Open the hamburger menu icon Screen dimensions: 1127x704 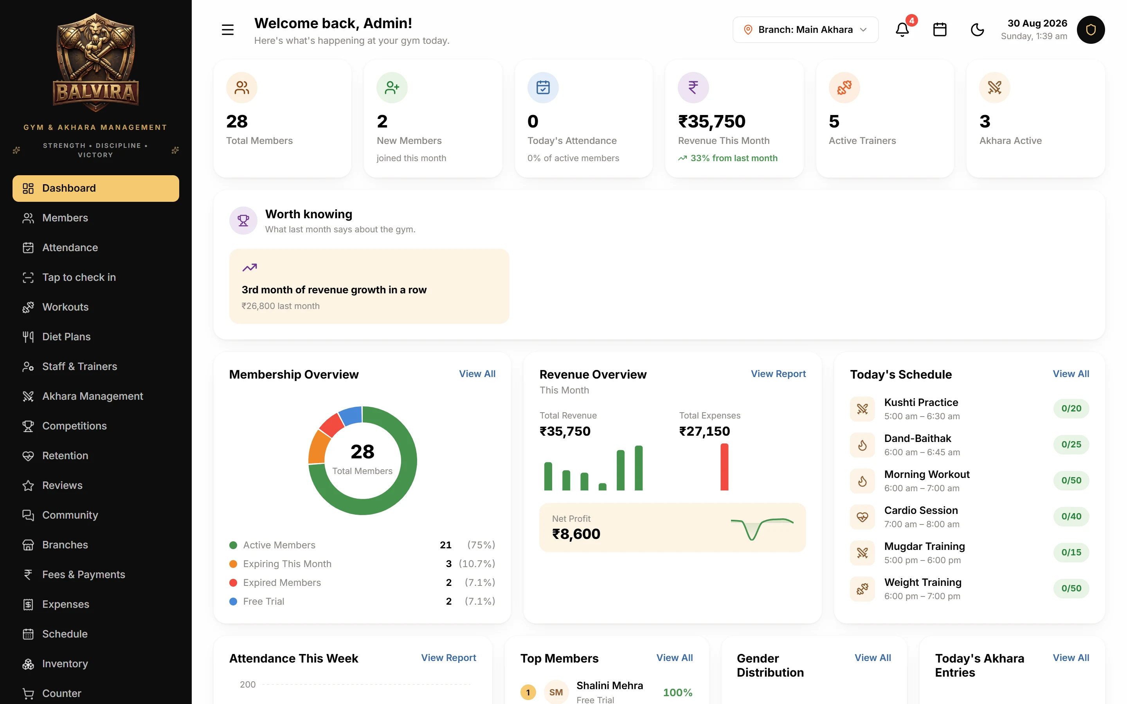227,30
